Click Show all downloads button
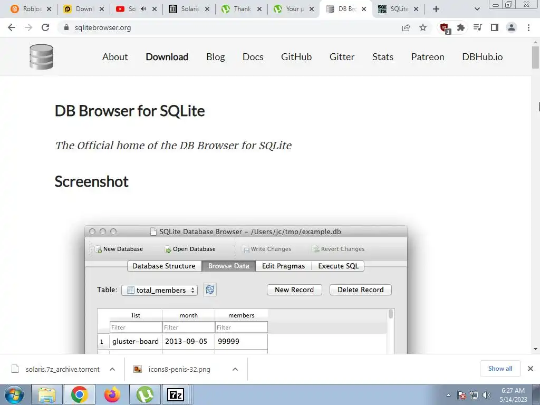The width and height of the screenshot is (540, 405). point(500,369)
